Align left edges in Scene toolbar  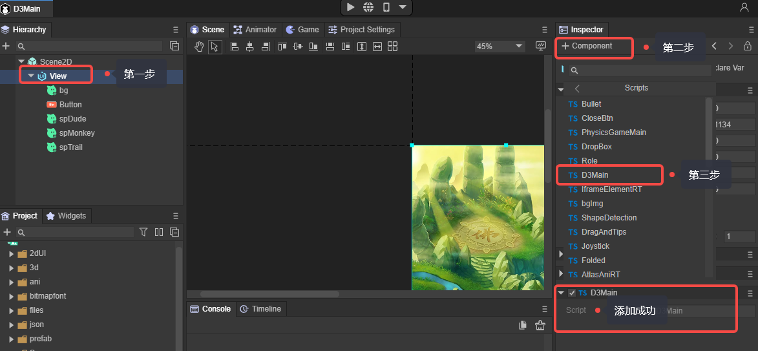tap(235, 47)
